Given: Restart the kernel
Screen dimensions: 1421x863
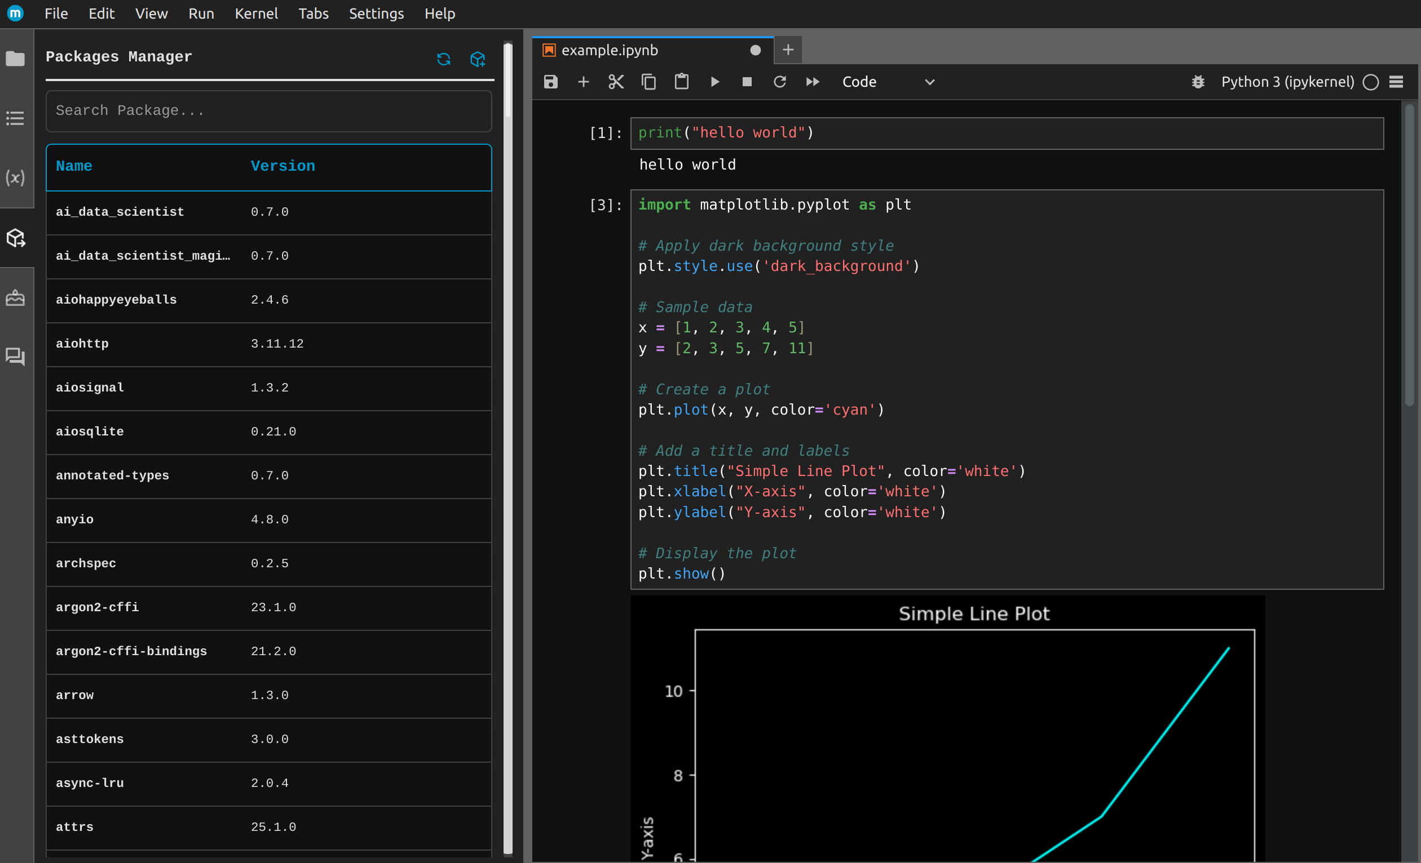Looking at the screenshot, I should 780,82.
